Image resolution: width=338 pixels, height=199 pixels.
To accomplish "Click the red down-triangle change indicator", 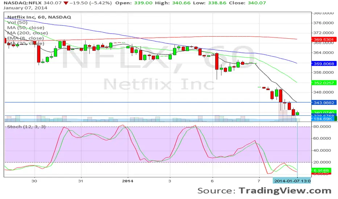I will [x=66, y=3].
